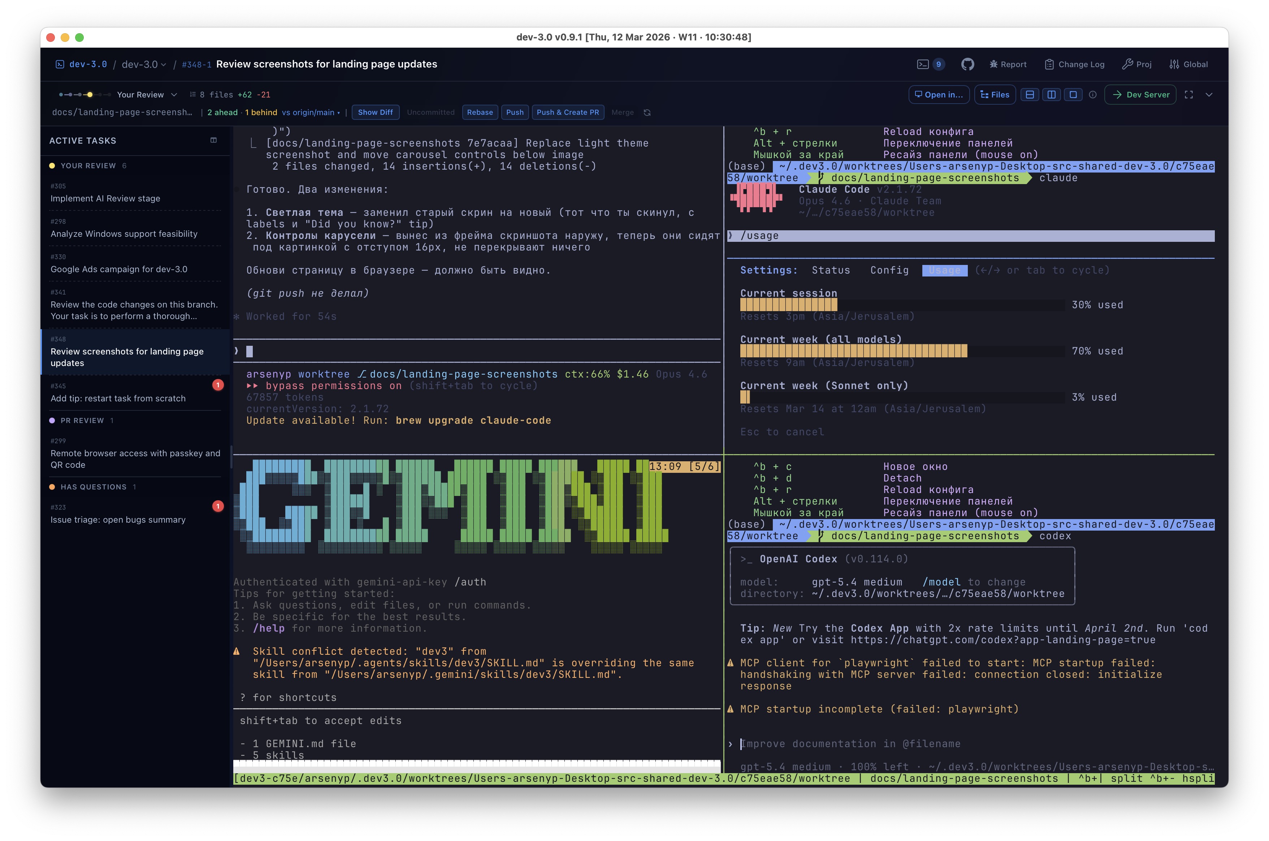Open the dev-3.0 repository dropdown

142,64
